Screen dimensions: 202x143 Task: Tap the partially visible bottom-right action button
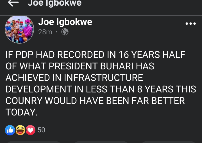click(x=168, y=142)
